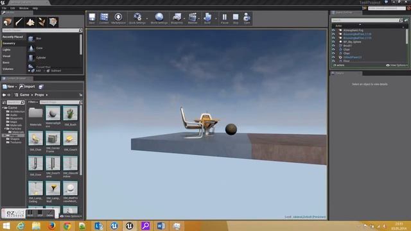Click Save All icon in Content Browser
Screen dimensions: 411x231
point(41,87)
